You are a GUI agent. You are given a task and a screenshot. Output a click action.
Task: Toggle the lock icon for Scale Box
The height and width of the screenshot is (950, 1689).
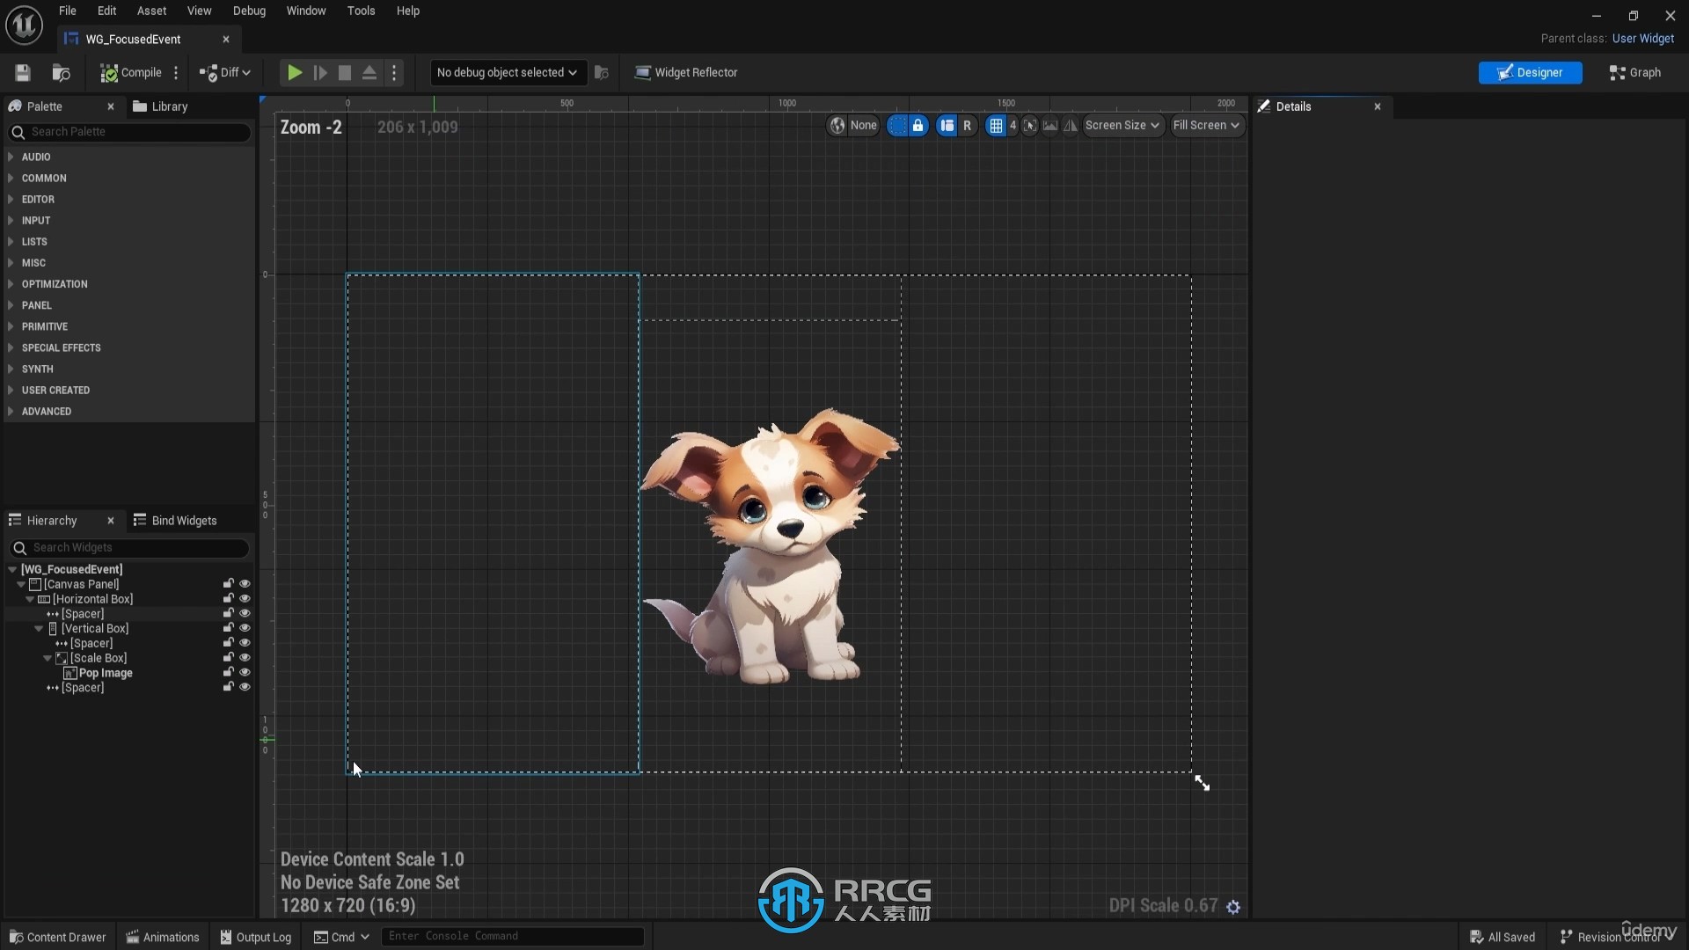tap(229, 658)
